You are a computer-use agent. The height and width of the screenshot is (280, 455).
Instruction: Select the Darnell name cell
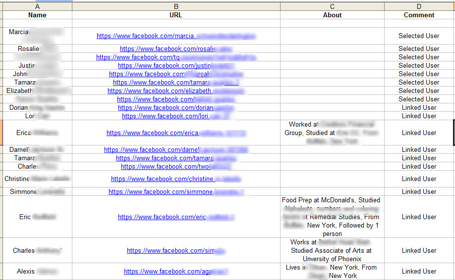pyautogui.click(x=38, y=150)
